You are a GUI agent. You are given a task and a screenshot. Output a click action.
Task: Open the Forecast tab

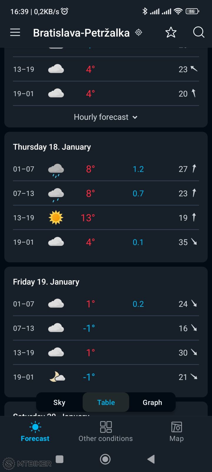click(35, 431)
